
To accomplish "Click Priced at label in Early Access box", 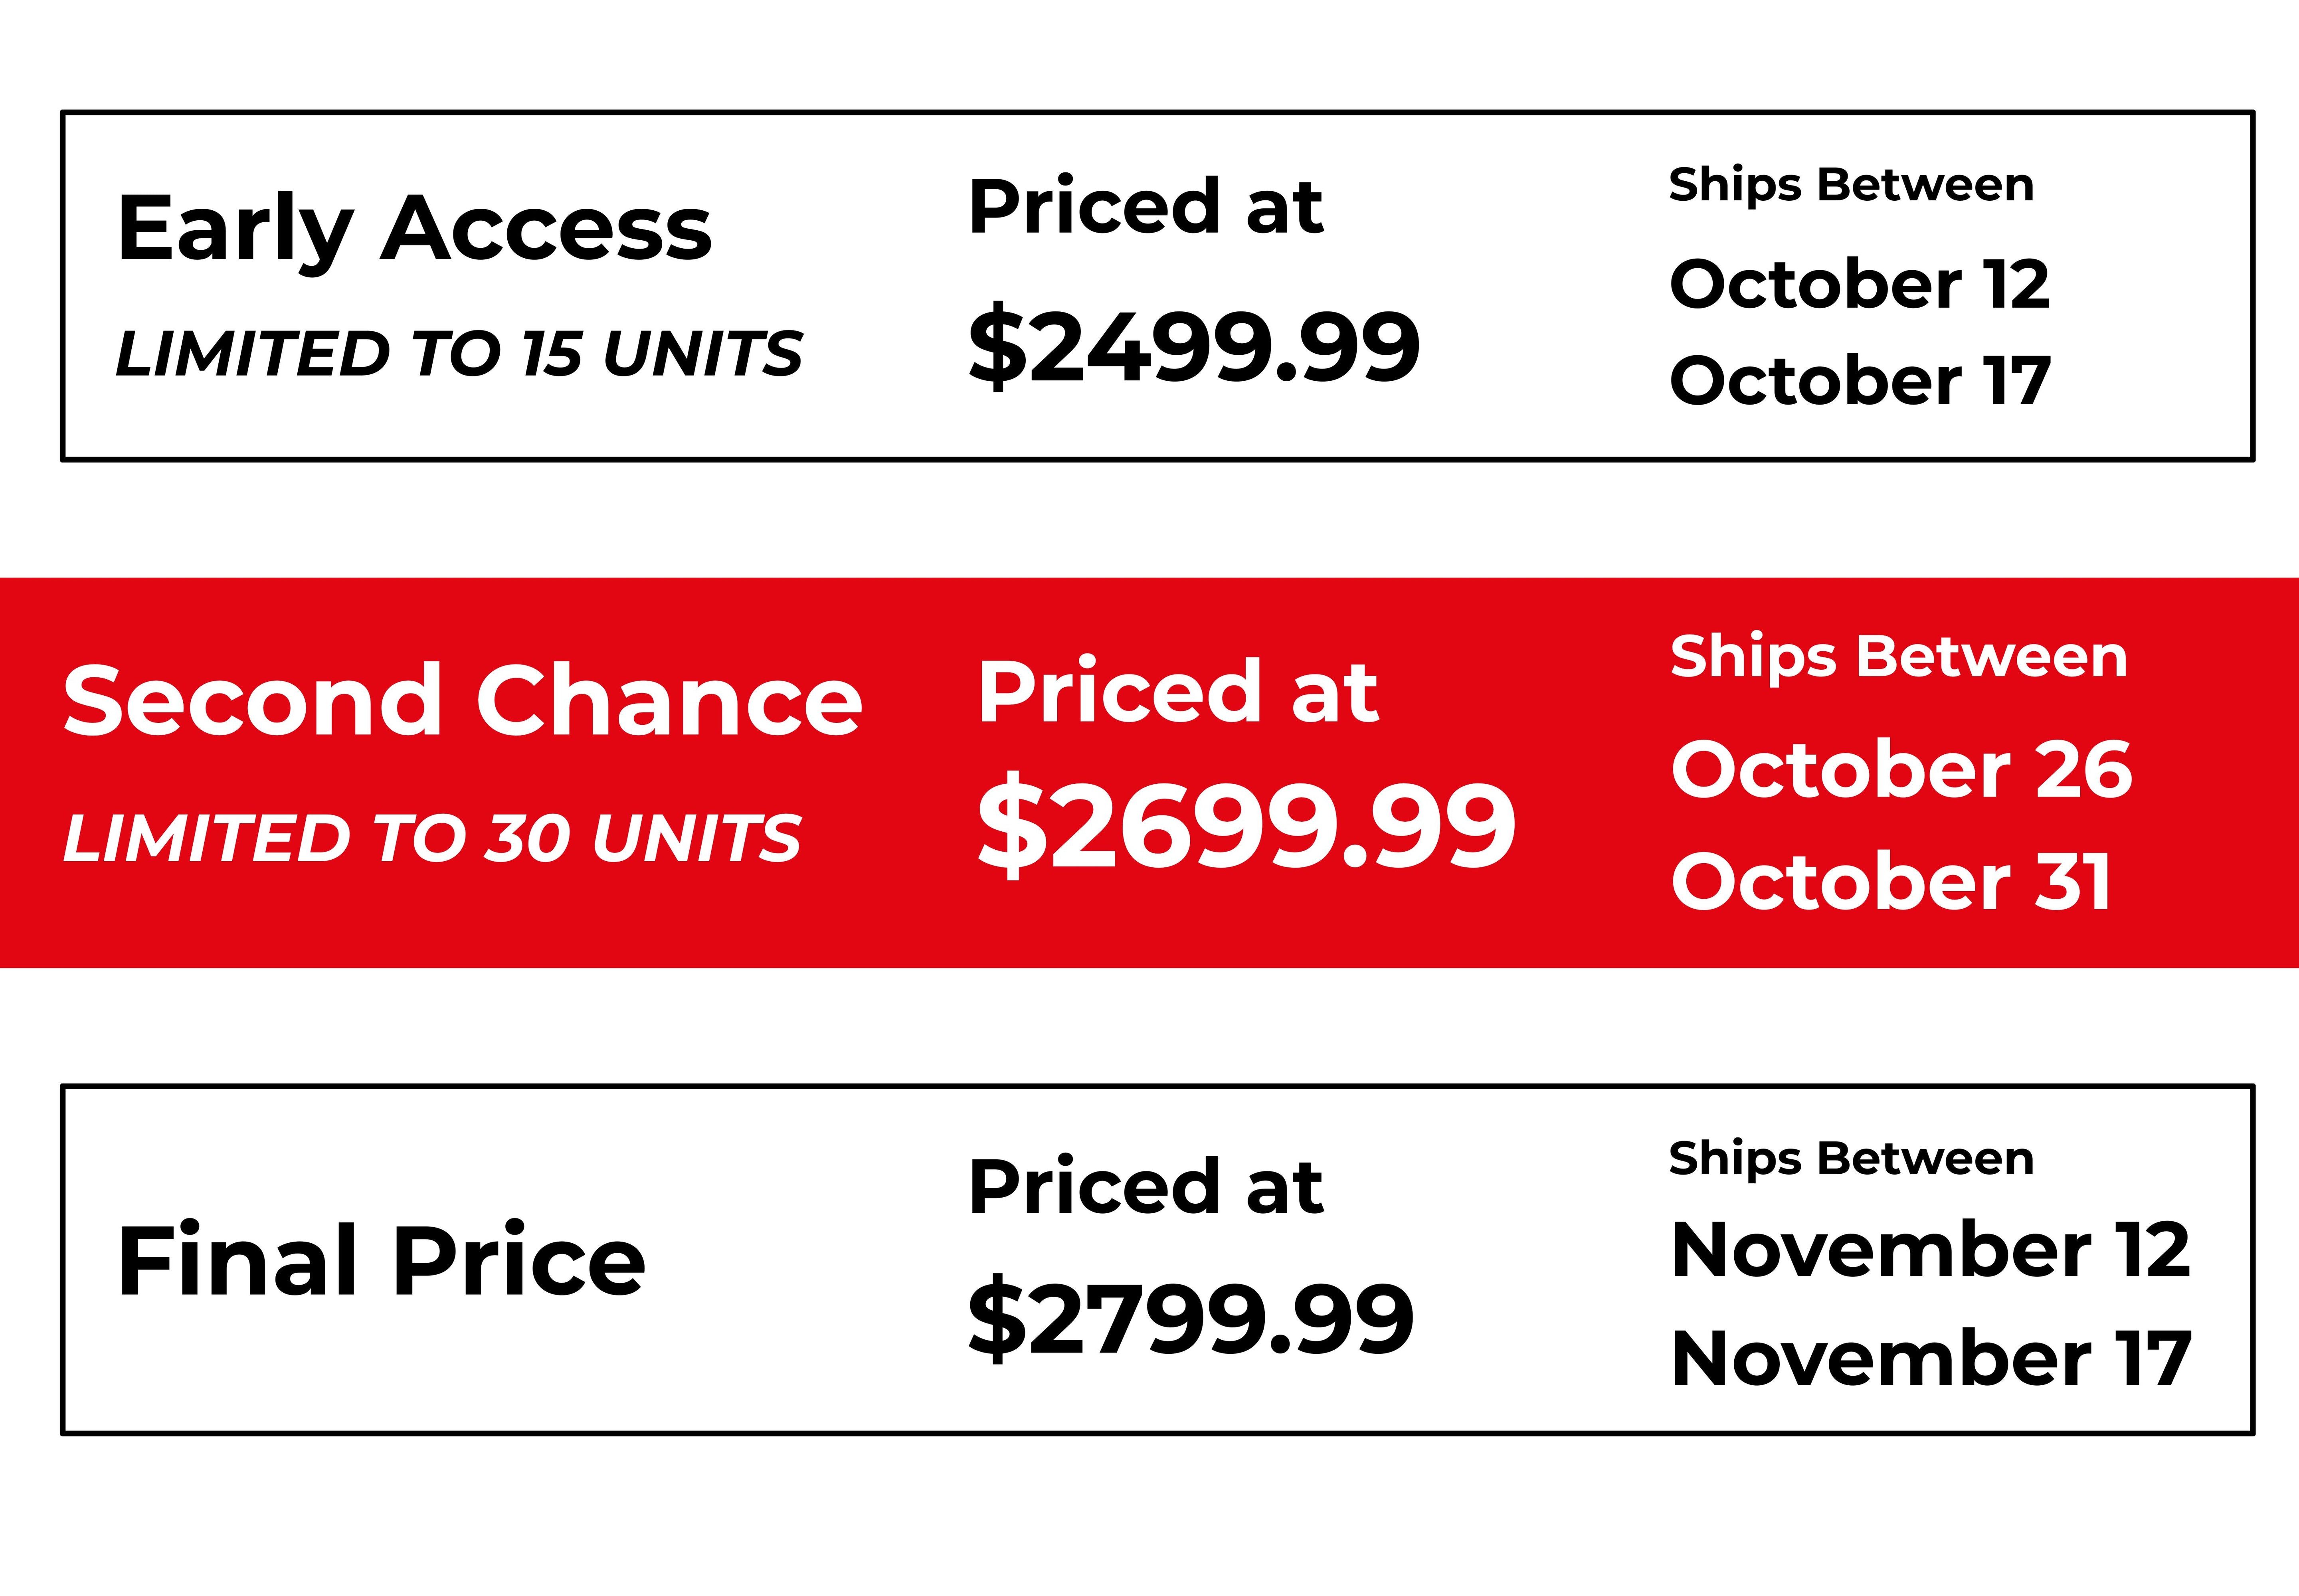I will pyautogui.click(x=1145, y=207).
